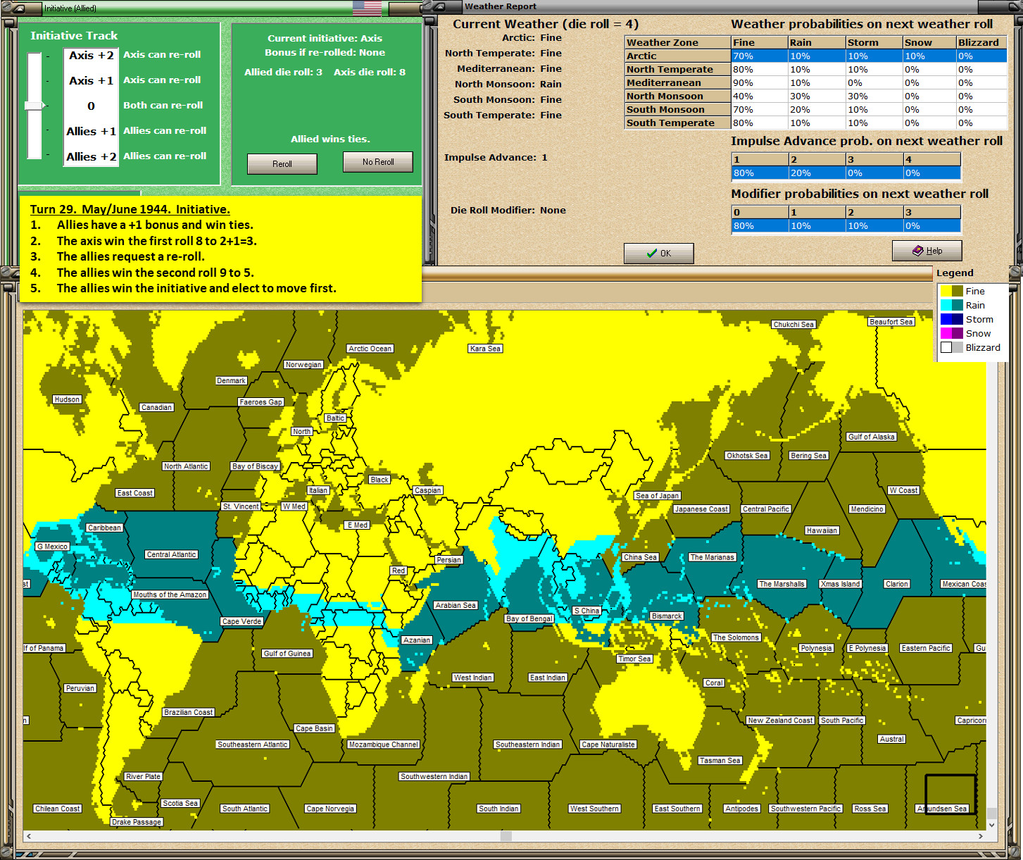Click the 'Hawaiian' sea area label
This screenshot has width=1023, height=860.
click(x=822, y=531)
